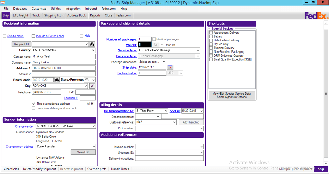Tick the Hold checkbox

click(82, 36)
